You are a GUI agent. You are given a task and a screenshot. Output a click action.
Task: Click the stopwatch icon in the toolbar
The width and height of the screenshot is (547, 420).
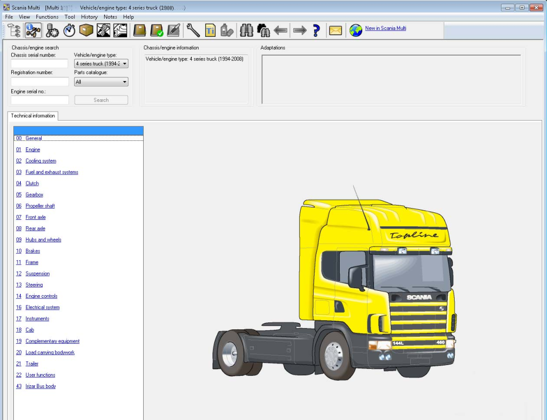point(69,30)
